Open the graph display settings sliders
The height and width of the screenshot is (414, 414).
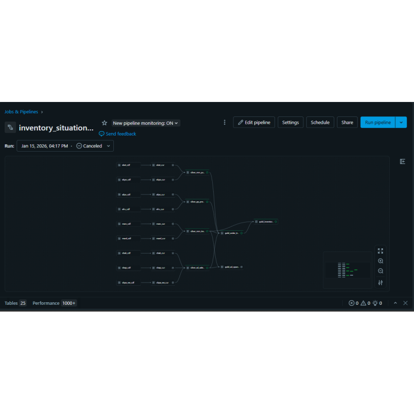[x=380, y=282]
